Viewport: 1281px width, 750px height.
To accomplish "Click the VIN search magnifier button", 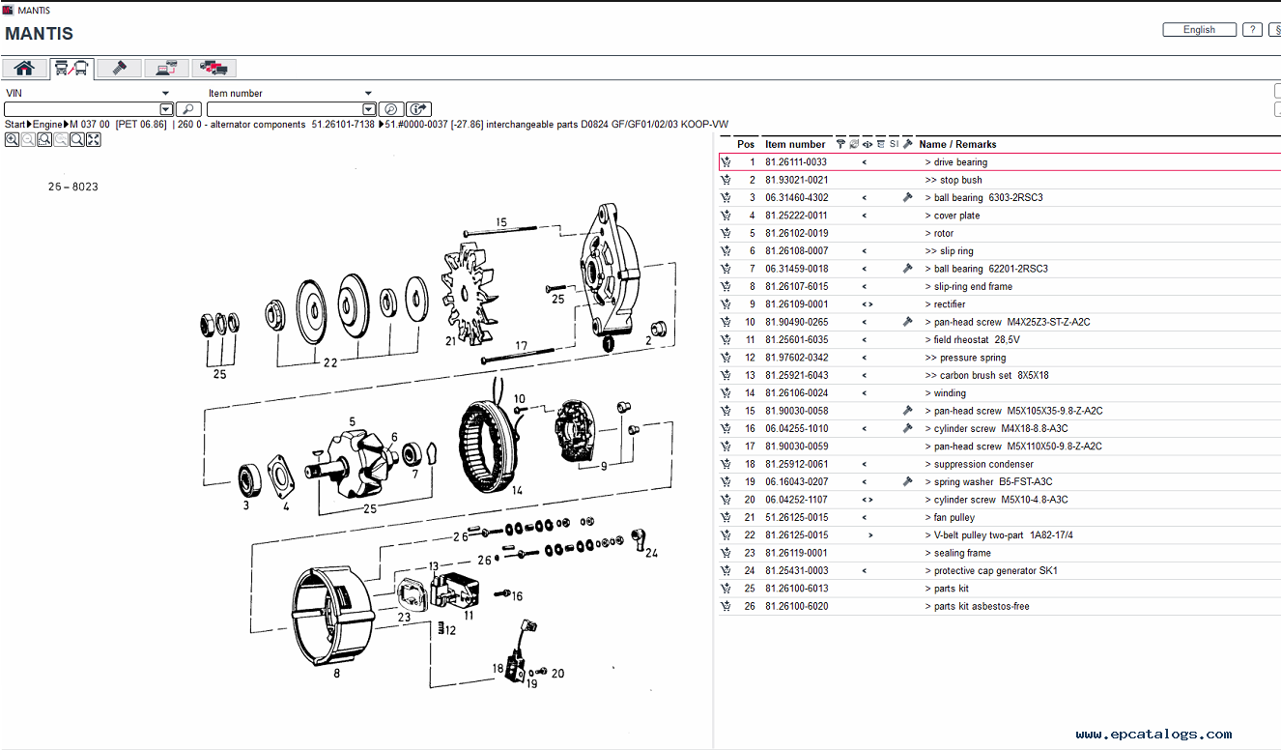I will pyautogui.click(x=189, y=109).
